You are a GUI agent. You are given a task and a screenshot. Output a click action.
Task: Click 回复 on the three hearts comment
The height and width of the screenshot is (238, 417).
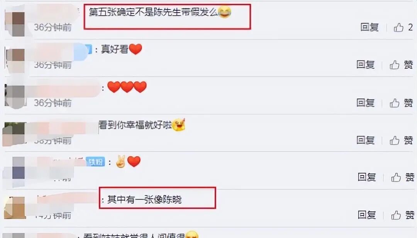[365, 103]
